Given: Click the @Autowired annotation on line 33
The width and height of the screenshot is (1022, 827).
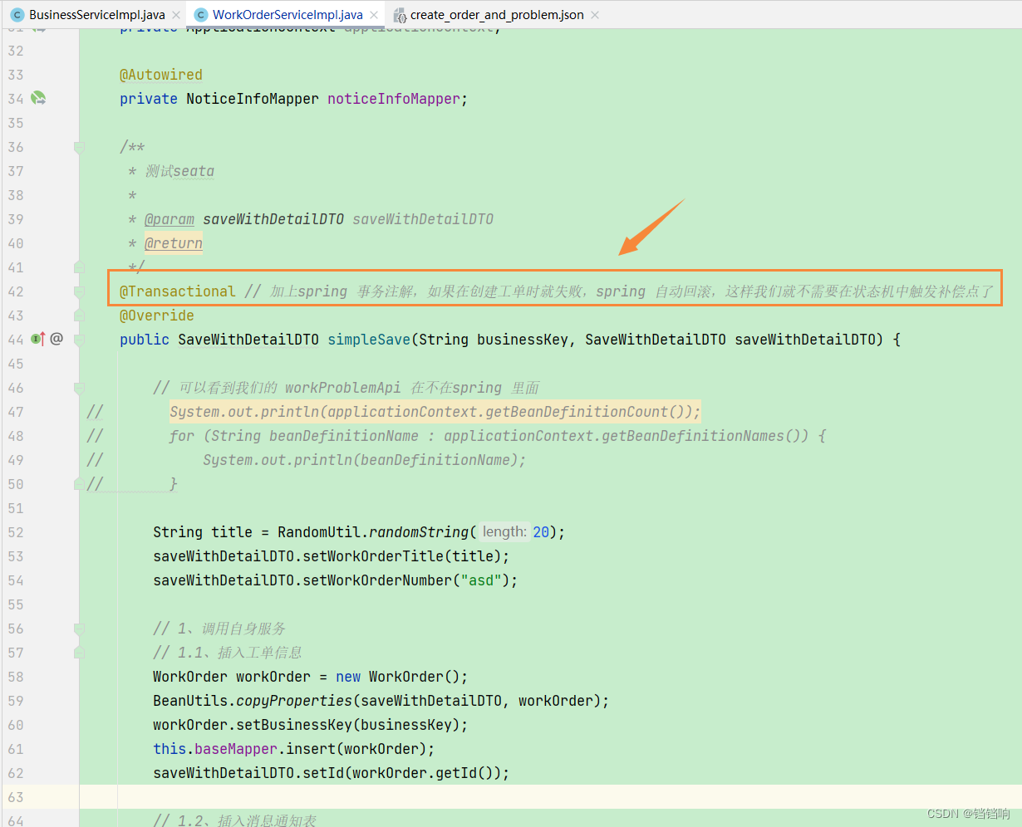Looking at the screenshot, I should click(x=161, y=75).
